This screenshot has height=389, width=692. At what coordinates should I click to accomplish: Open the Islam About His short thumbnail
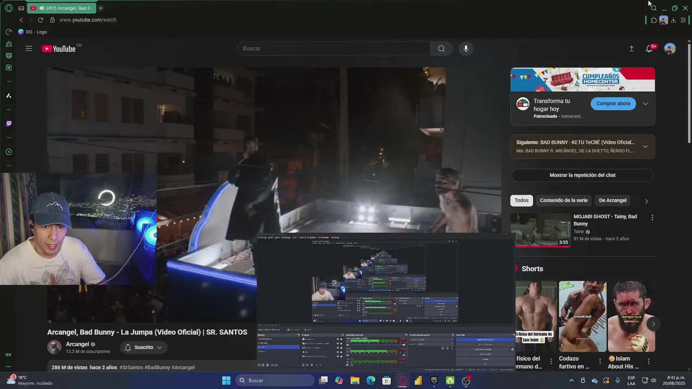click(x=631, y=317)
